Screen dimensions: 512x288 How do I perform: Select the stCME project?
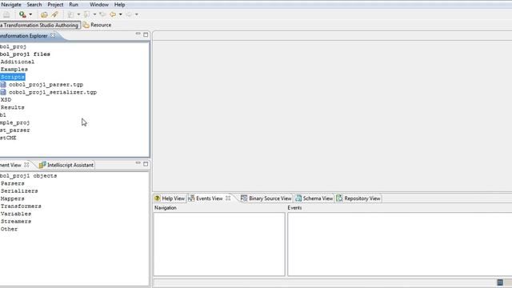coord(8,138)
